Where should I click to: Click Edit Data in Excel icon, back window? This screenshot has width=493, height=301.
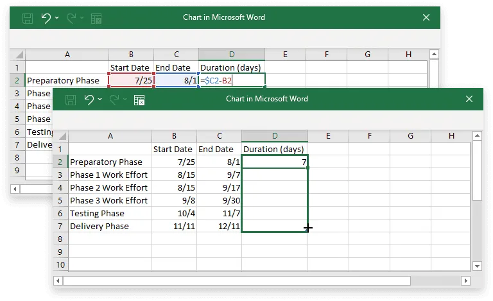coord(96,19)
